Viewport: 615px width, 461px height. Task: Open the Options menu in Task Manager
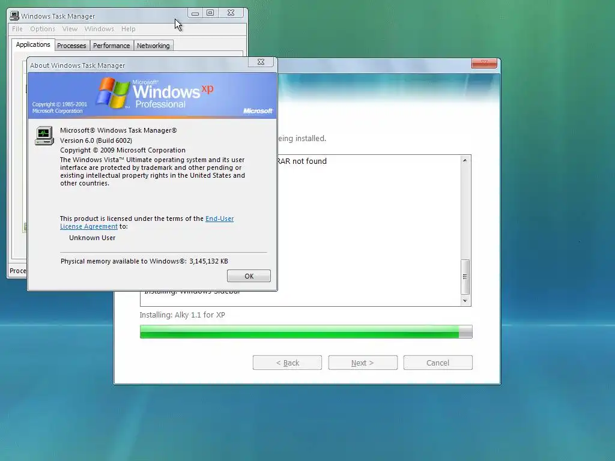tap(43, 29)
